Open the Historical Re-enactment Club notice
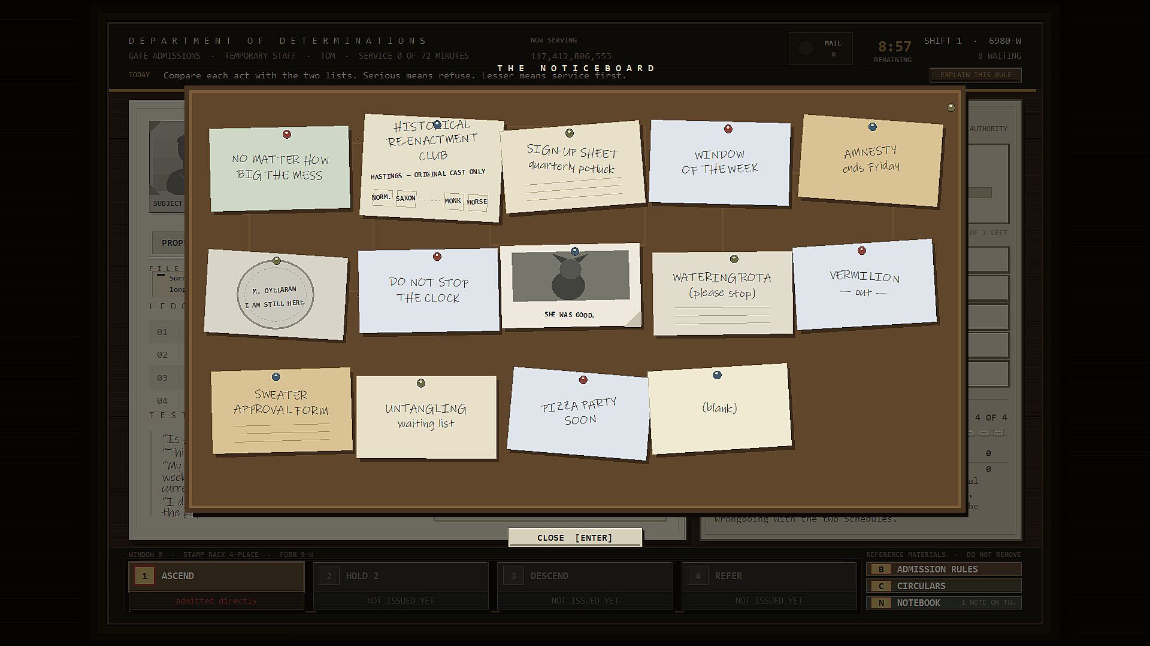 432,168
